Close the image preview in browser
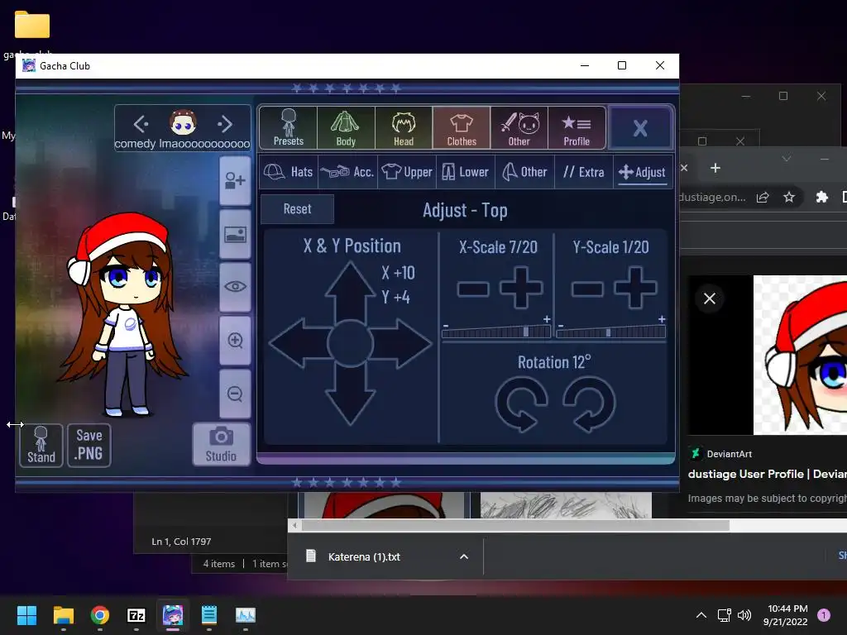847x635 pixels. [709, 298]
